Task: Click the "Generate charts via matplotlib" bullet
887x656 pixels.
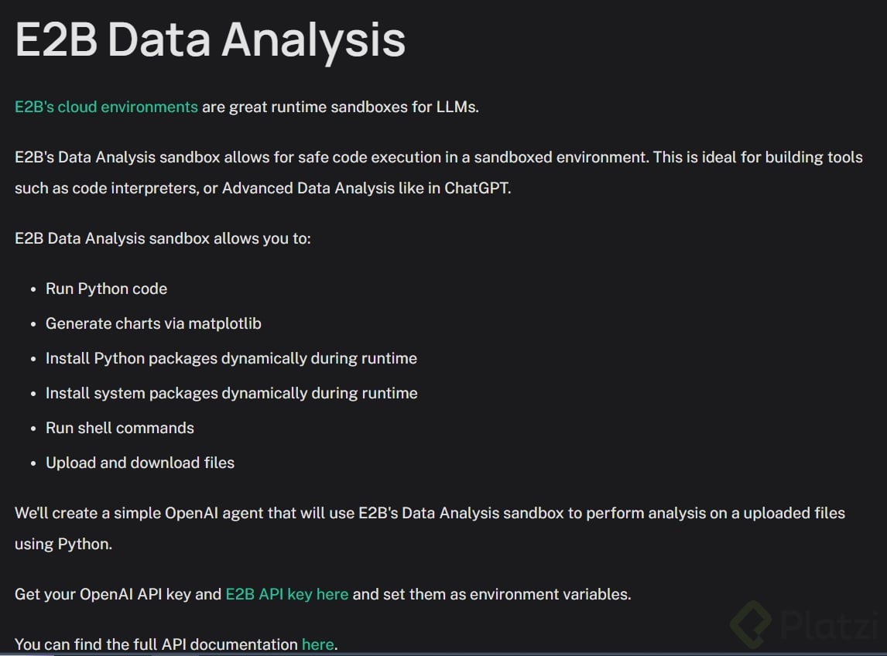Action: [153, 323]
